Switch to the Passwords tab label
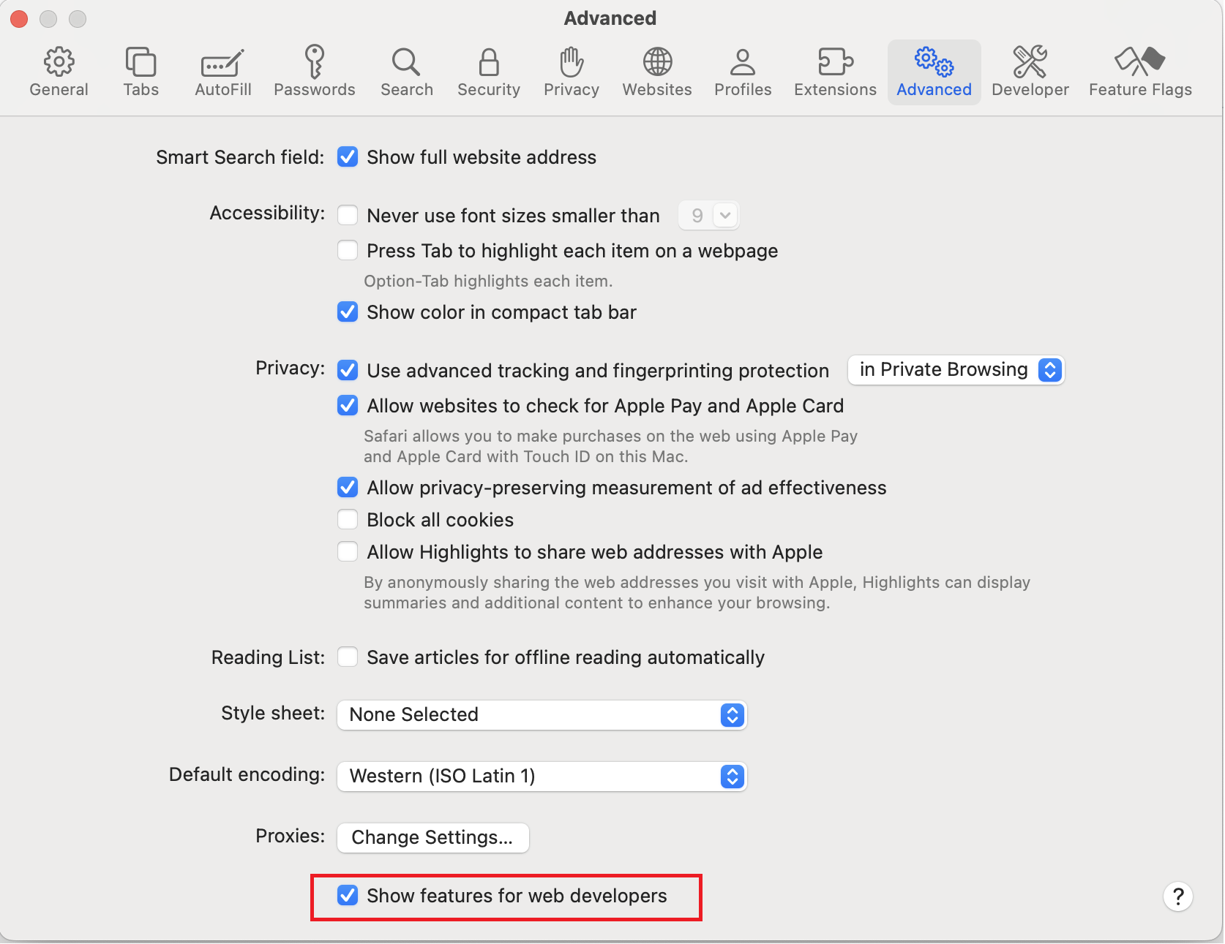The height and width of the screenshot is (944, 1225). [x=315, y=90]
